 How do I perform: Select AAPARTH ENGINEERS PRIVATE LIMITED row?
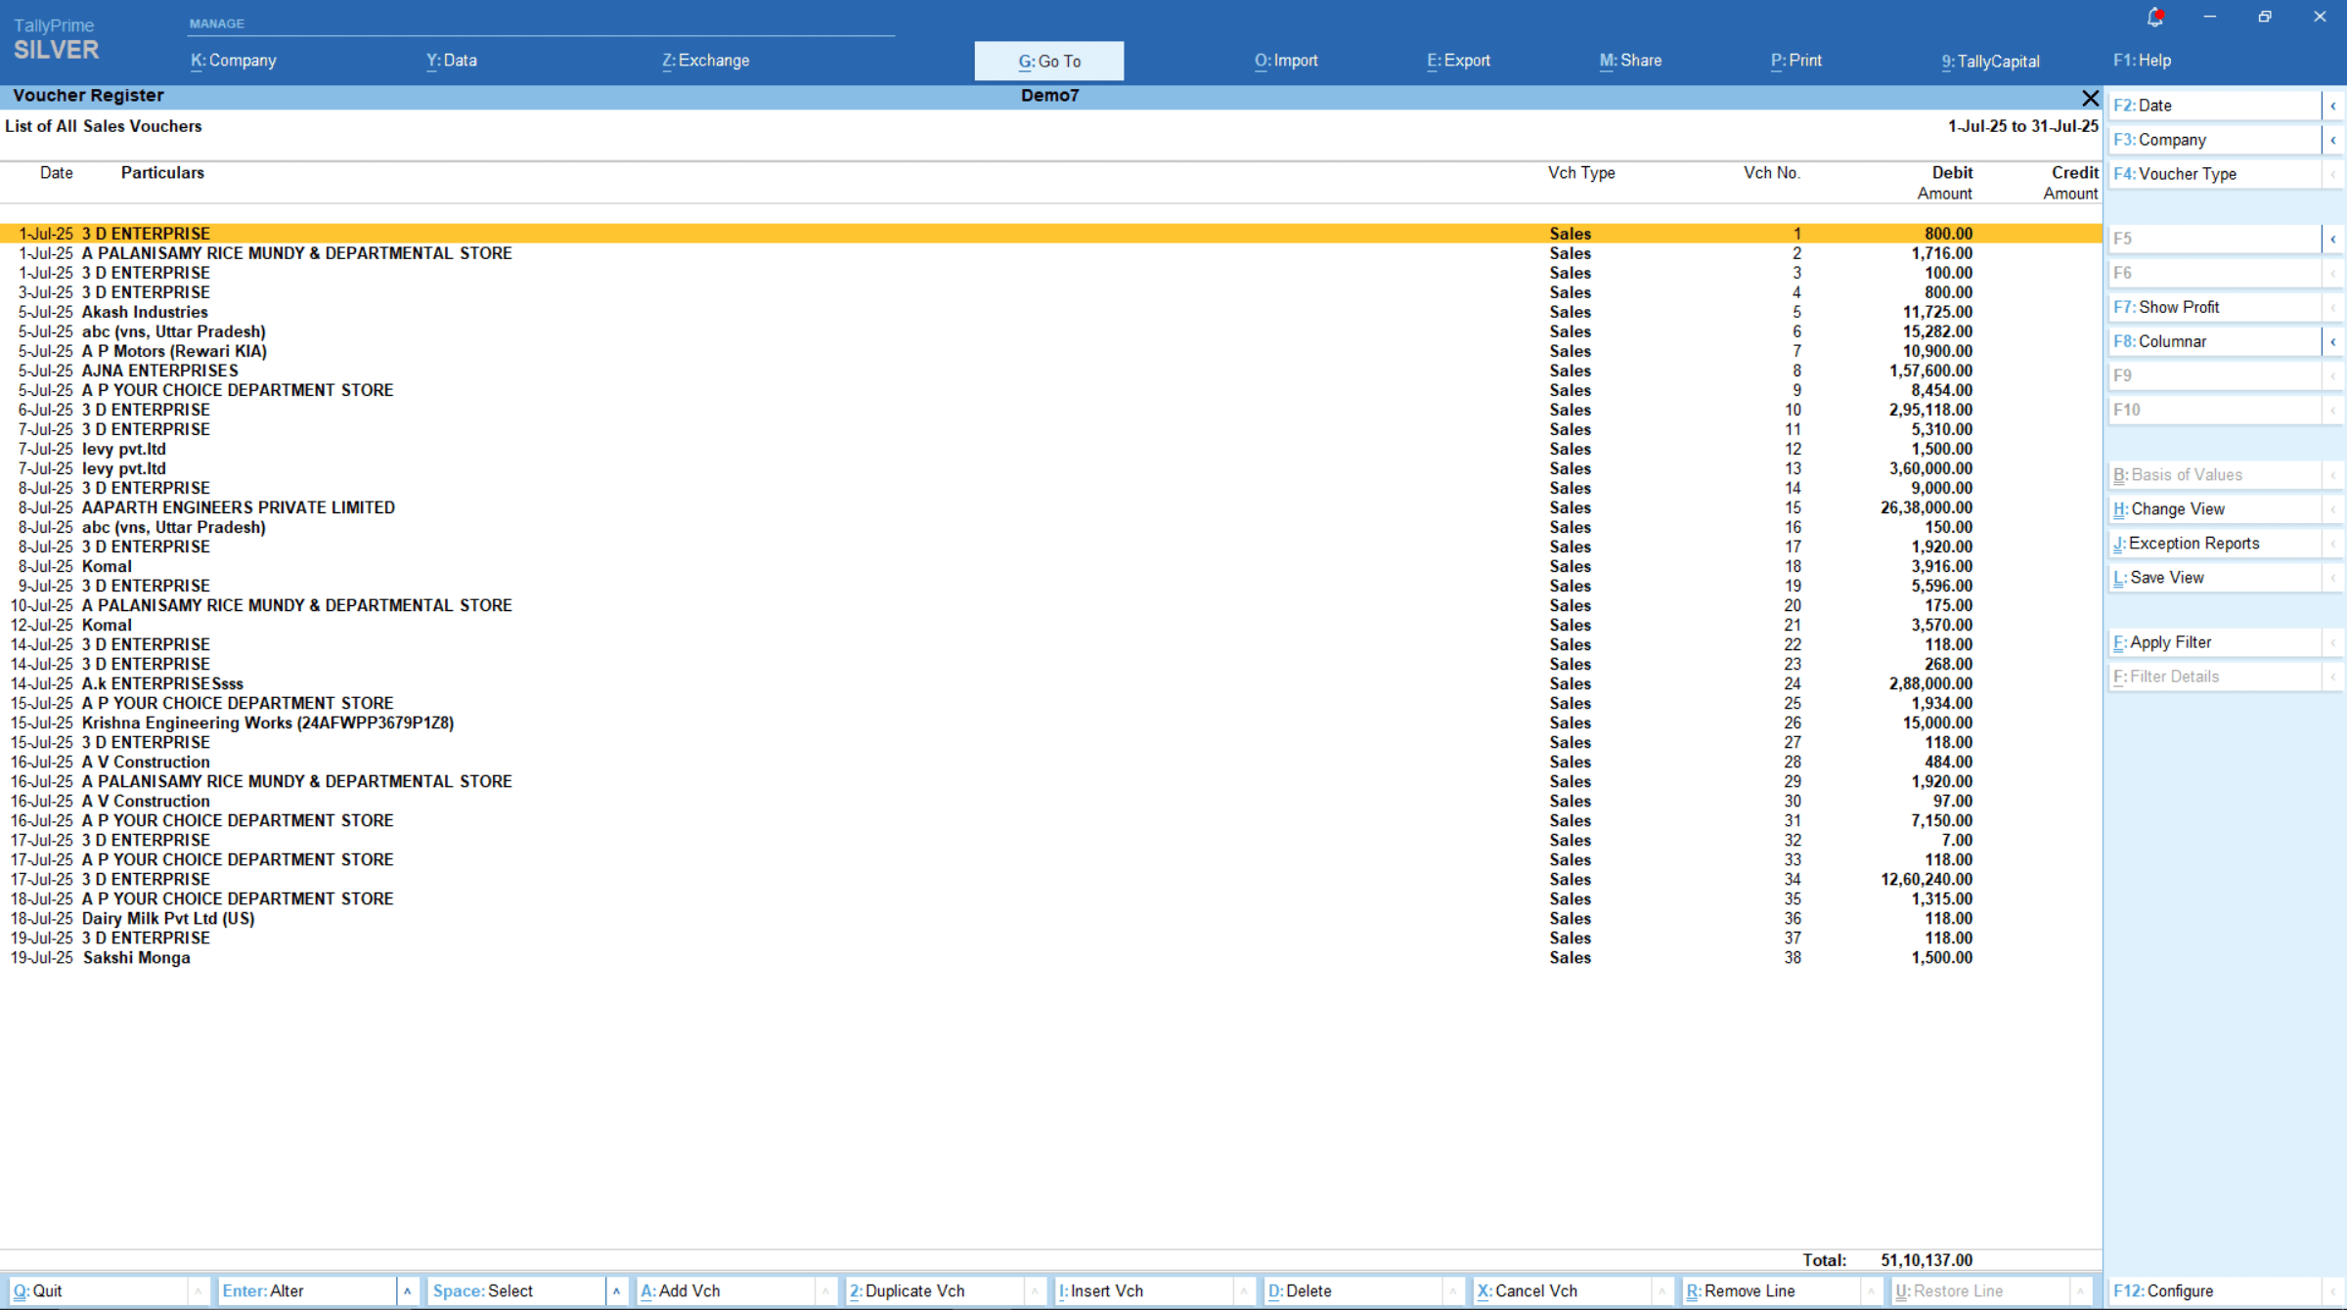(x=1050, y=508)
